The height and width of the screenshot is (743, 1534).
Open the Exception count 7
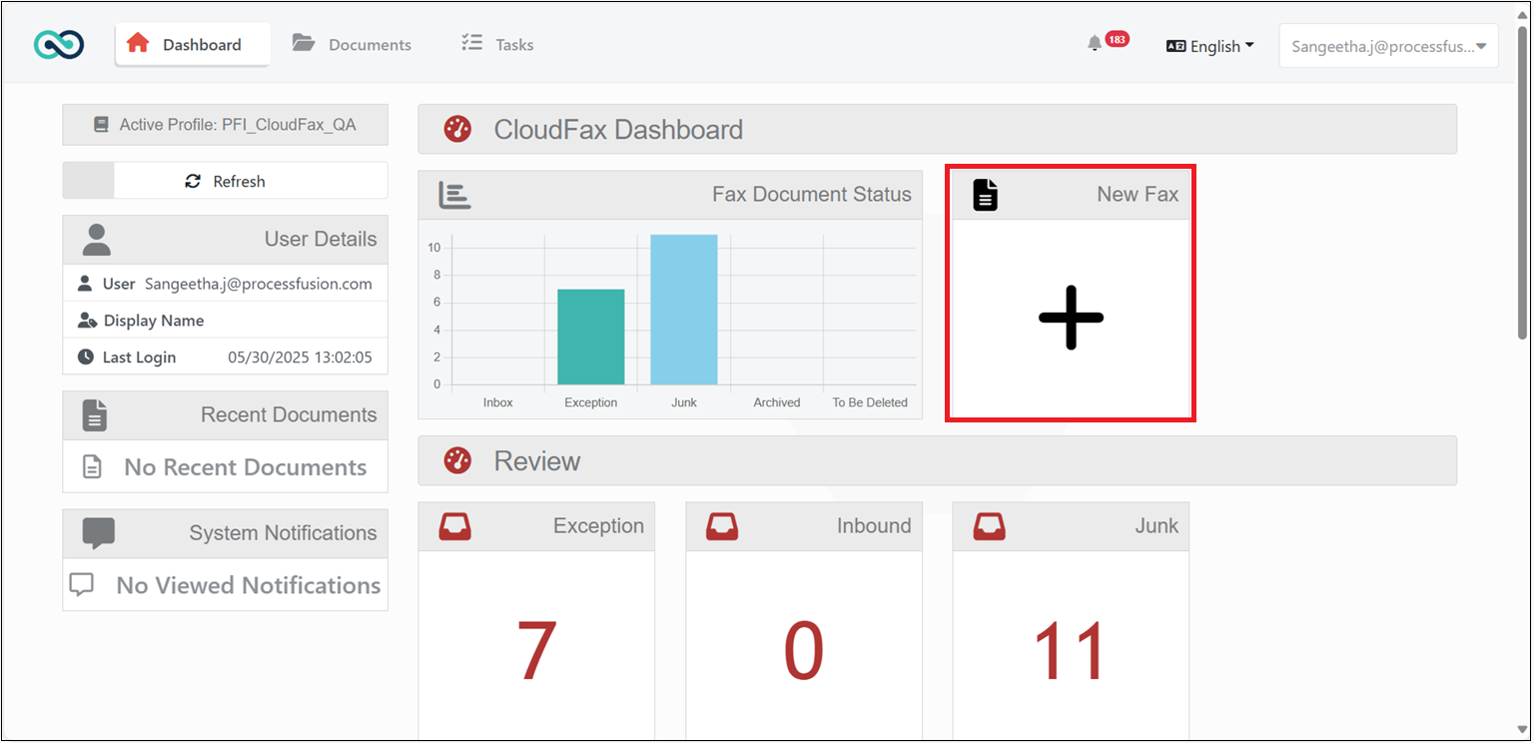(536, 651)
